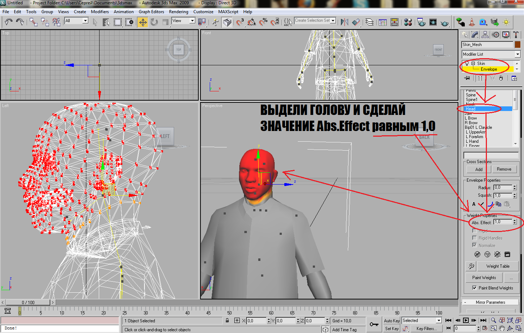Activate the Select and Move tool
This screenshot has height=333, width=524.
(x=143, y=22)
